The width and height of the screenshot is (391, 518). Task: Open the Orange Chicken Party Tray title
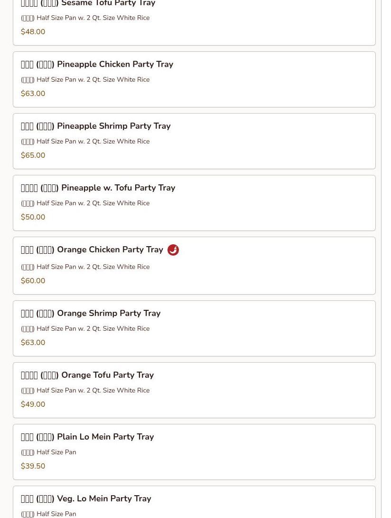coord(92,249)
